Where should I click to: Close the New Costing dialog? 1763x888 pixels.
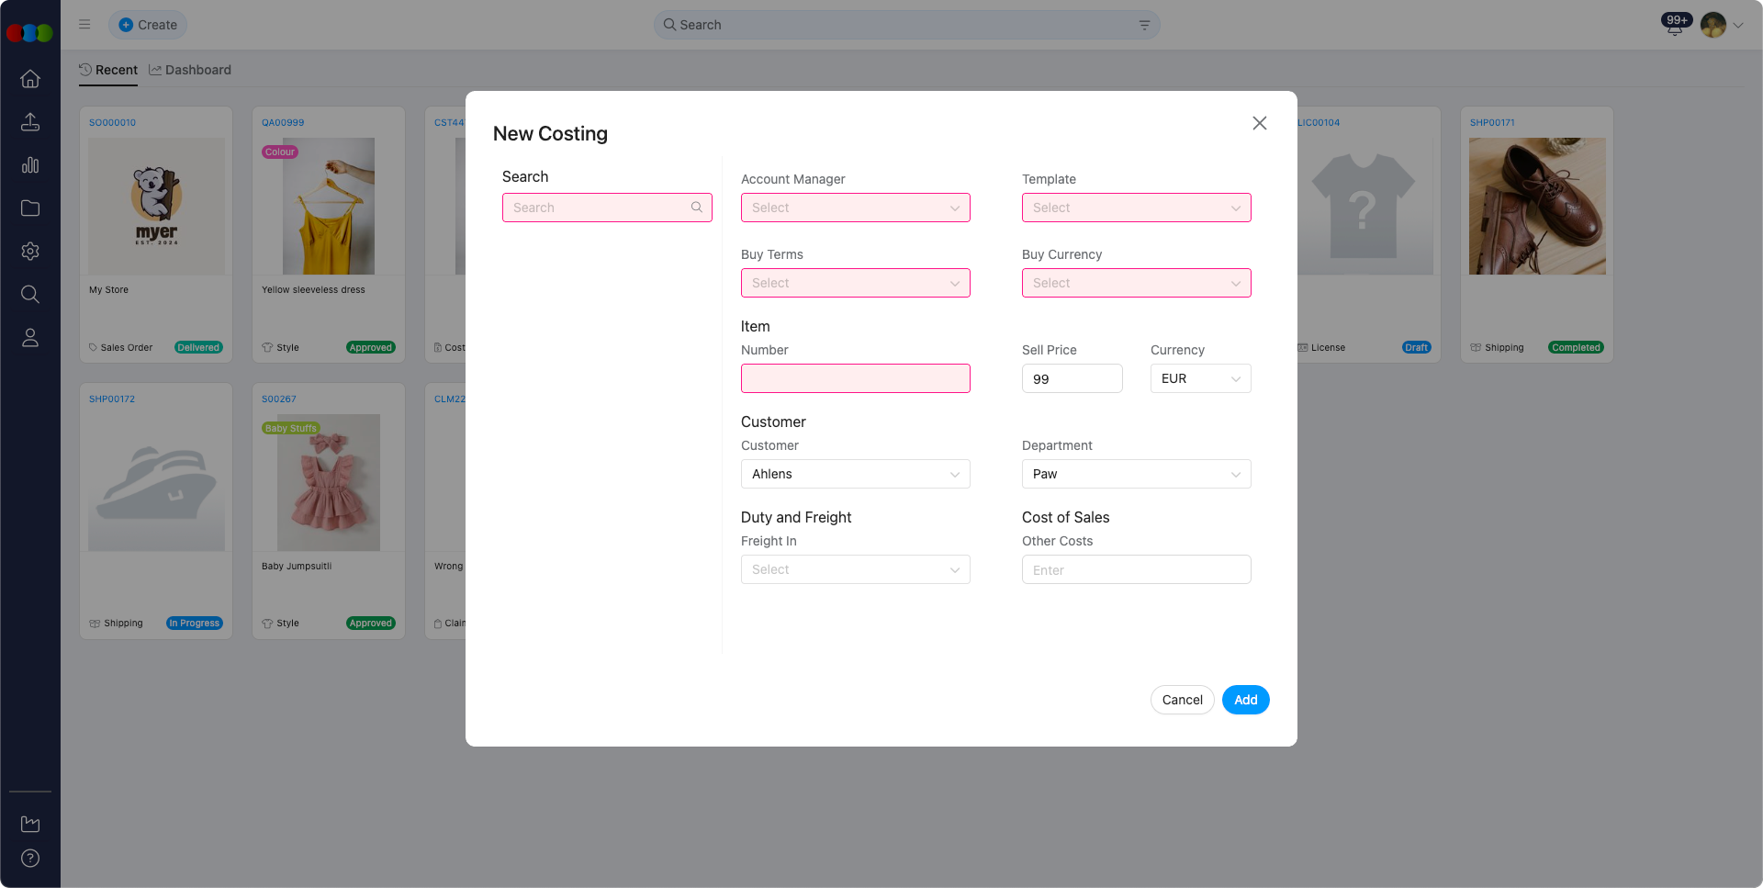(1260, 123)
